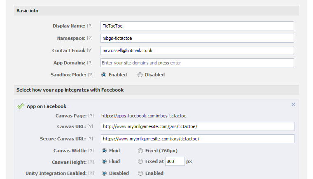Click the Sandbox Mode question mark icon
The height and width of the screenshot is (179, 313).
(x=91, y=75)
